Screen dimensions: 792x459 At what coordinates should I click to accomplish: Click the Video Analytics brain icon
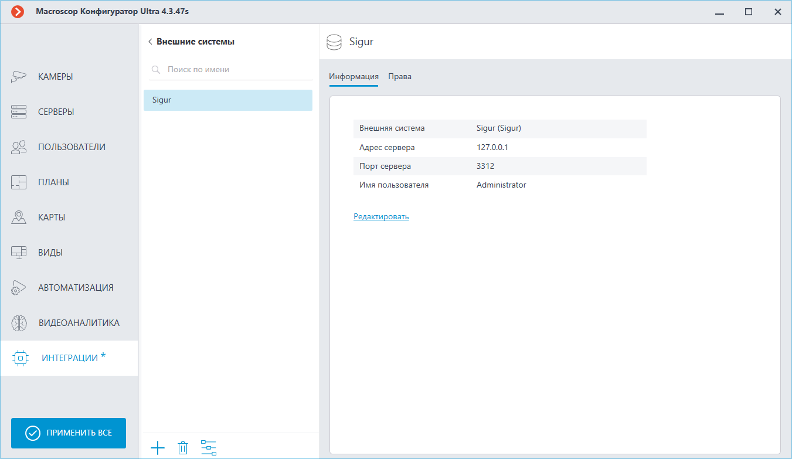point(20,323)
